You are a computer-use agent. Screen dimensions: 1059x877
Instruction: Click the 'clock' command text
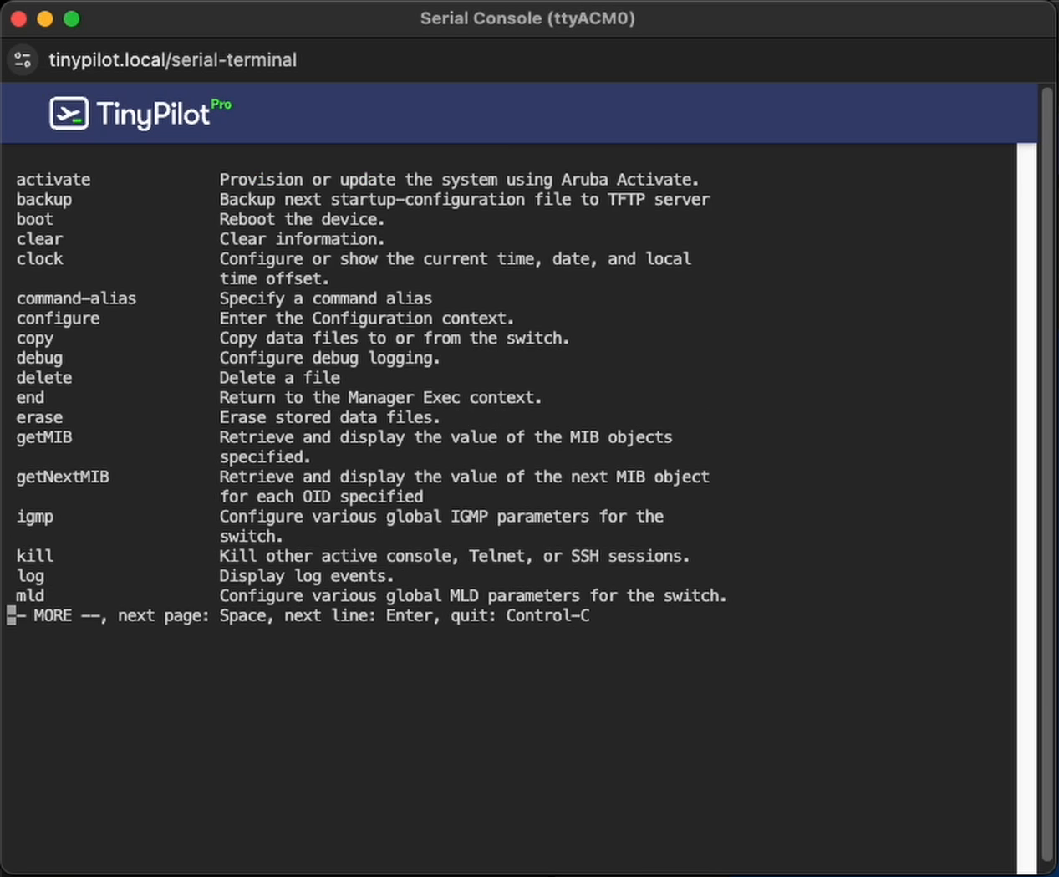[x=39, y=259]
